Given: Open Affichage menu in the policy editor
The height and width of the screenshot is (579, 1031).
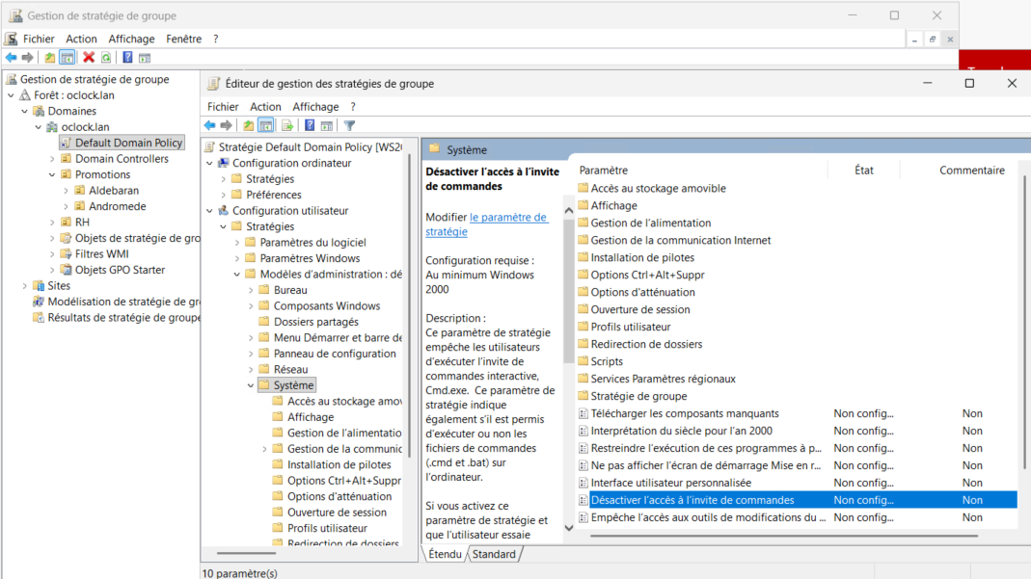Looking at the screenshot, I should point(315,107).
